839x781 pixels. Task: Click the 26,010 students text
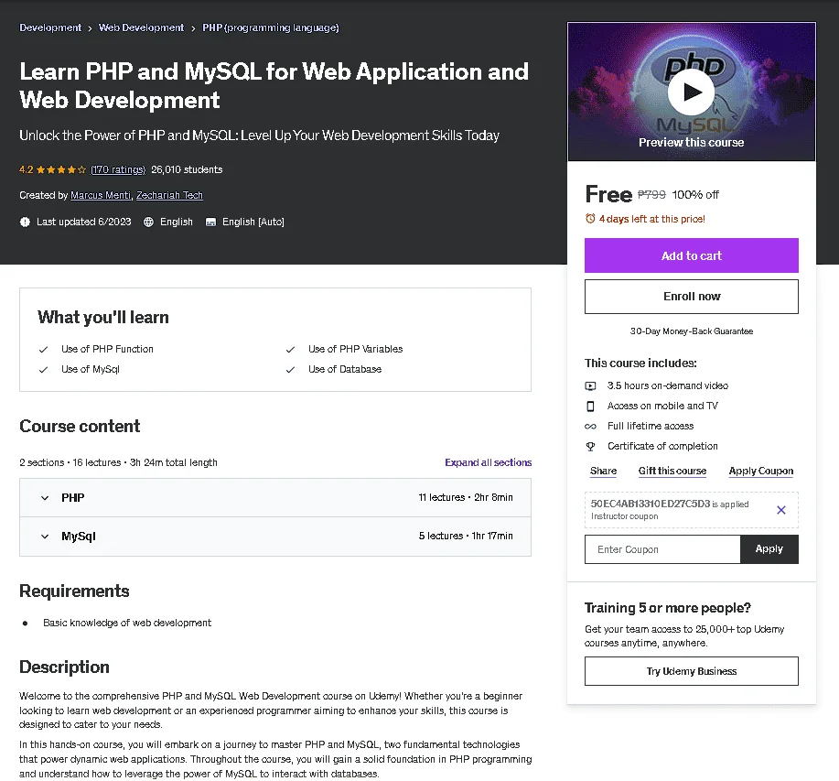(x=187, y=169)
